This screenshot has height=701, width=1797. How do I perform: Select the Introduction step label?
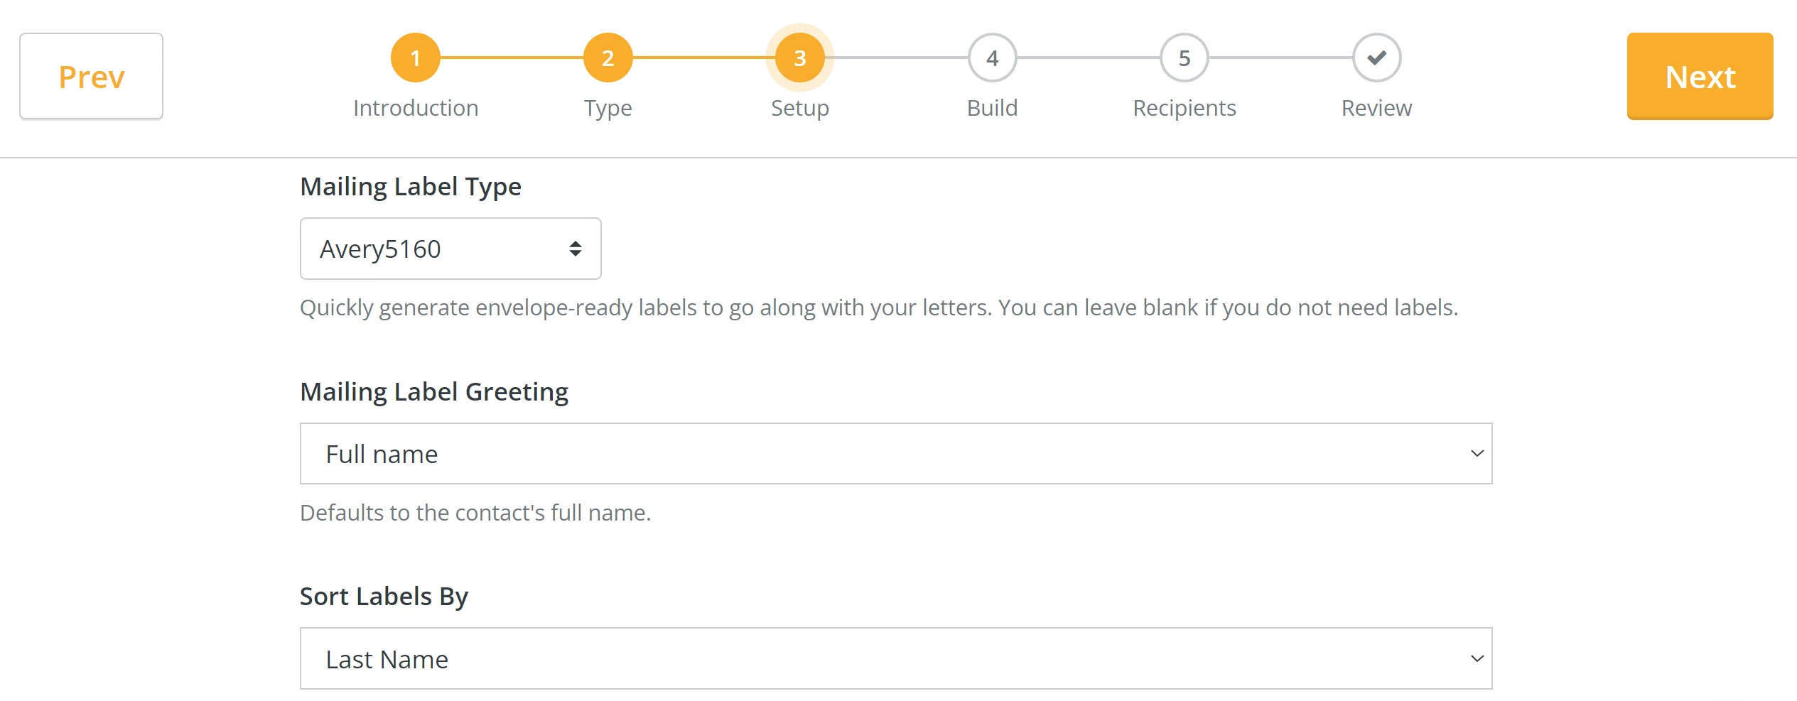(x=415, y=108)
